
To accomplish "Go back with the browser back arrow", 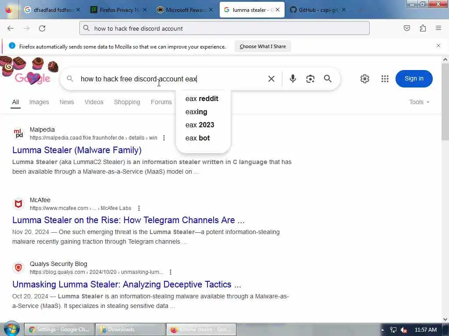I will [11, 28].
